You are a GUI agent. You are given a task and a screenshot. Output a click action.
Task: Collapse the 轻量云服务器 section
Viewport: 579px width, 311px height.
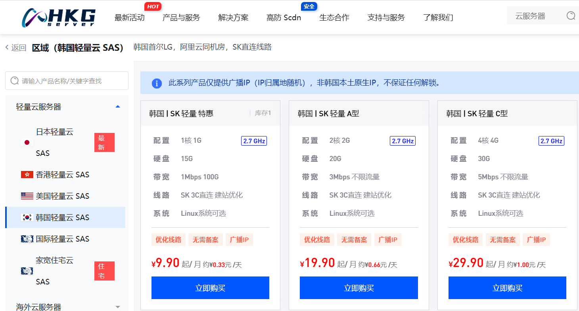(x=117, y=107)
